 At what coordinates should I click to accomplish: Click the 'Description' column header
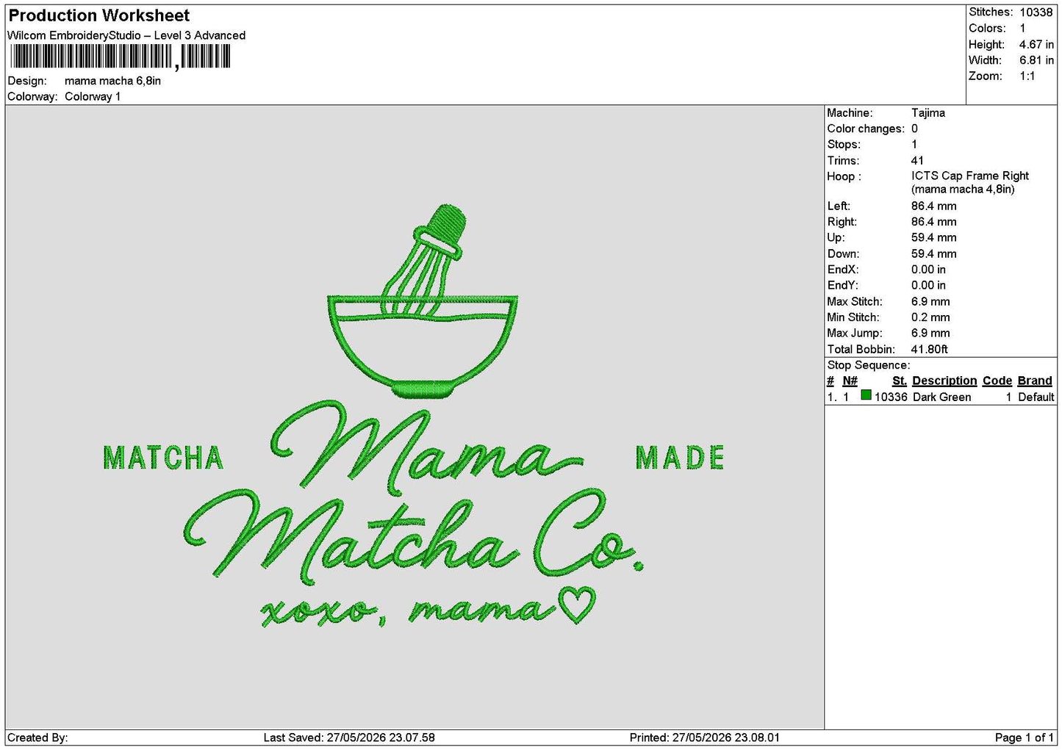(944, 381)
